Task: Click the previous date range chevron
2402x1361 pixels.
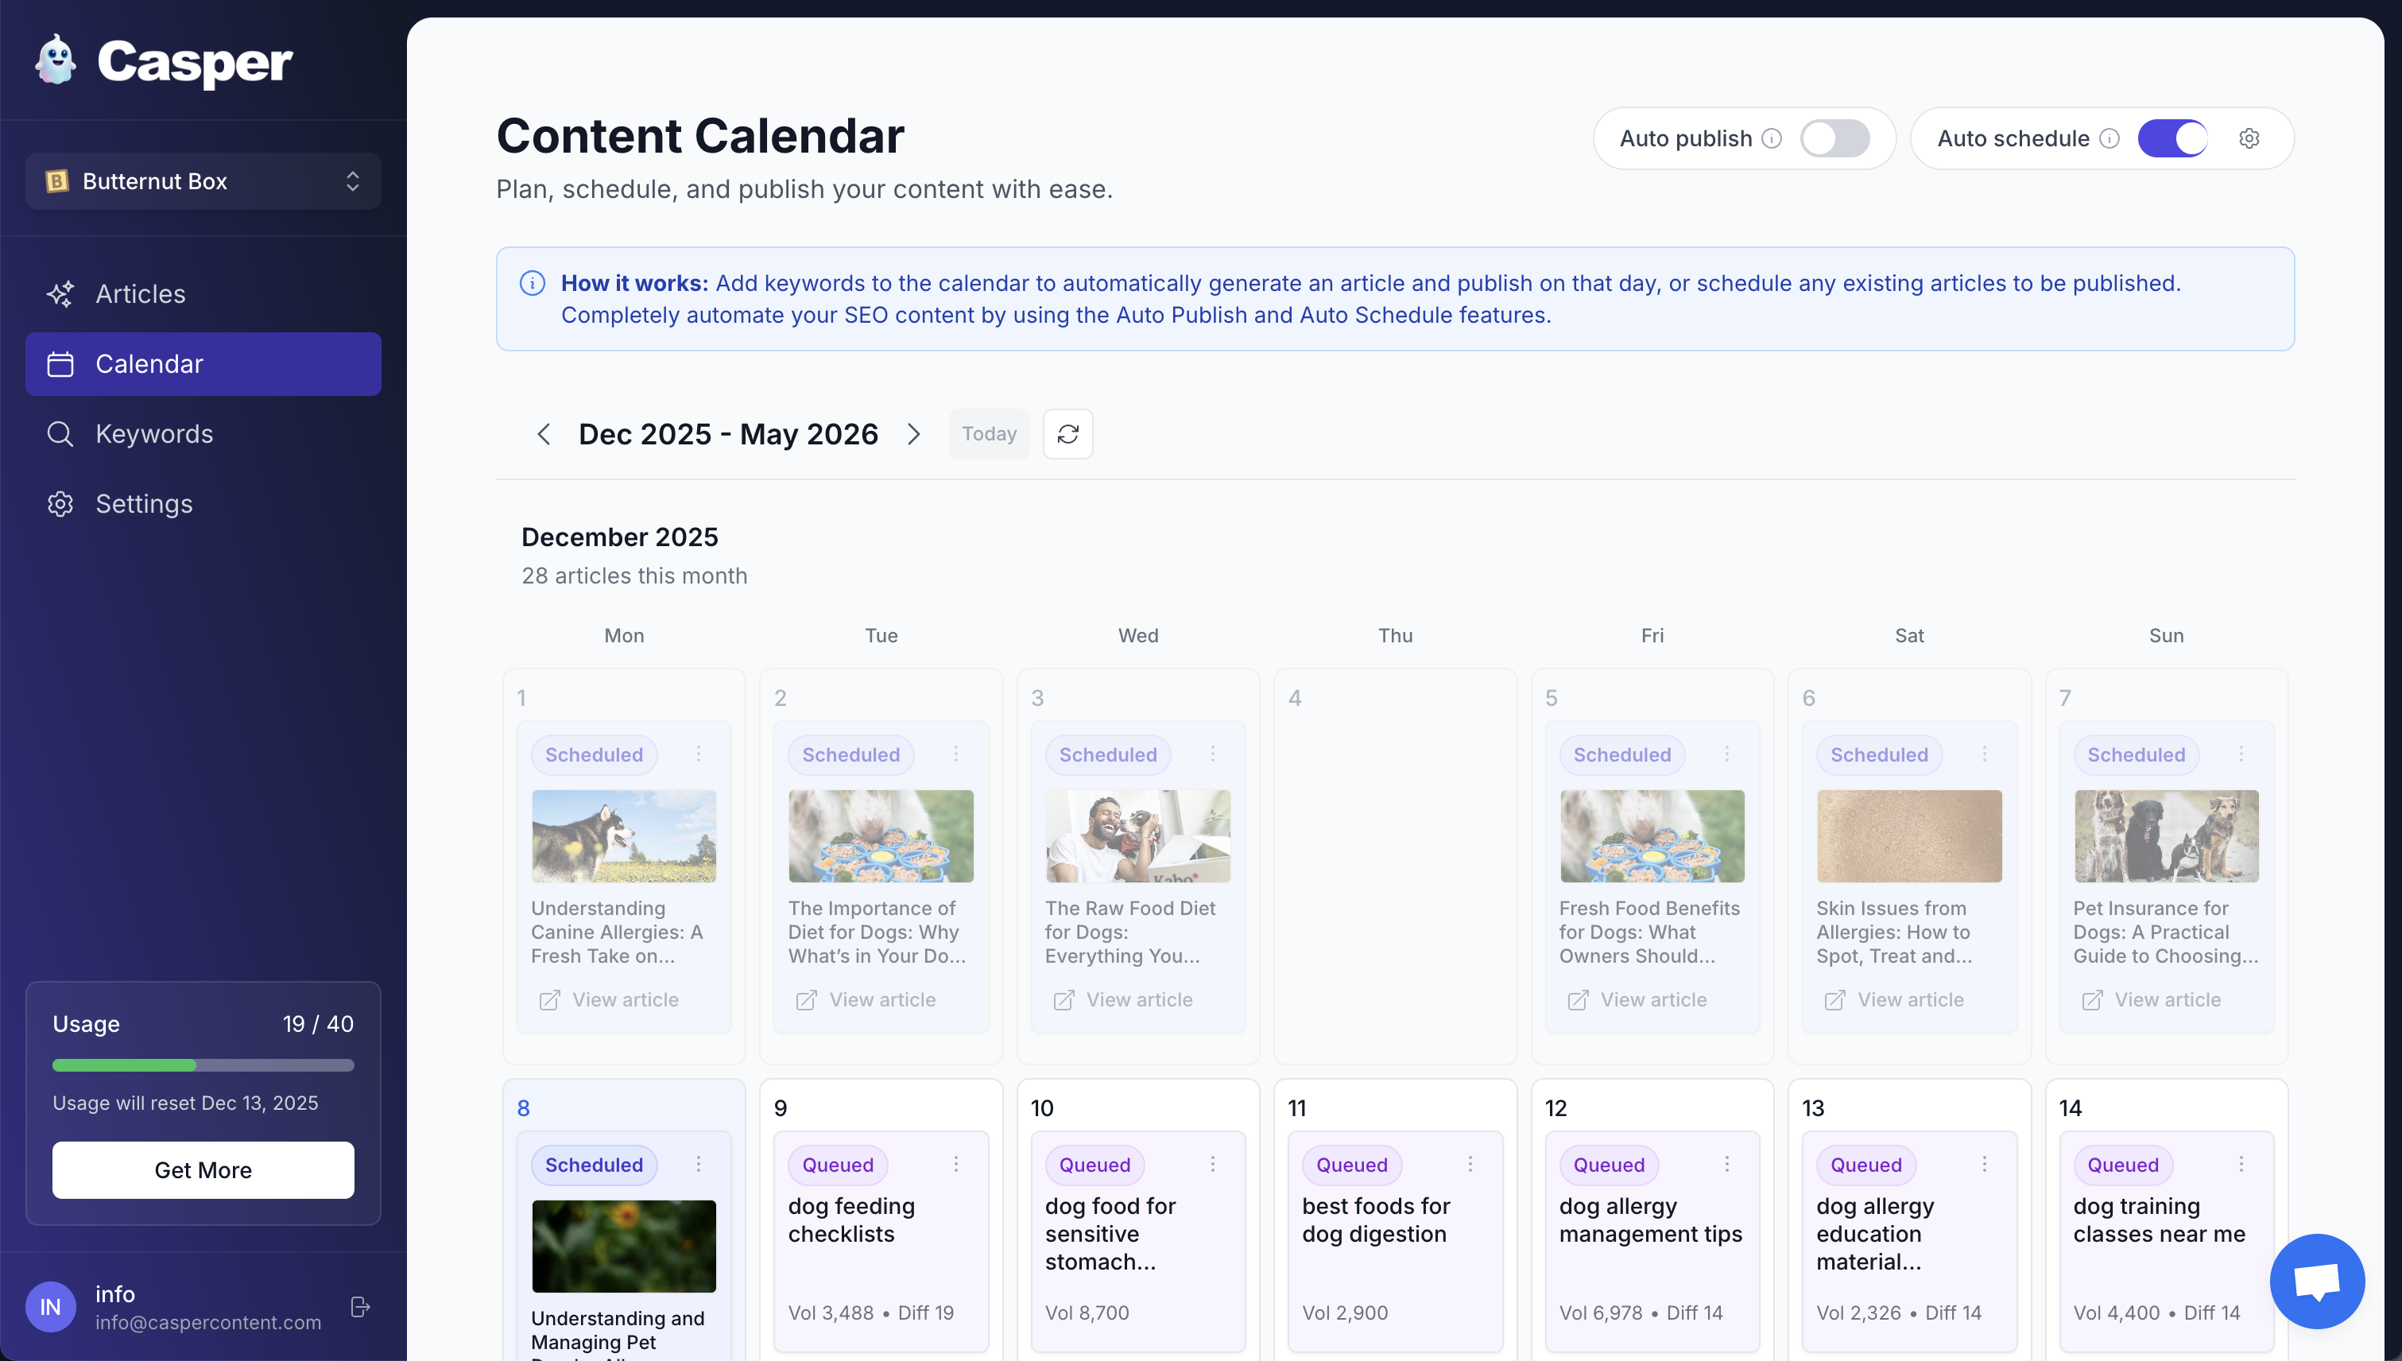Action: 544,434
